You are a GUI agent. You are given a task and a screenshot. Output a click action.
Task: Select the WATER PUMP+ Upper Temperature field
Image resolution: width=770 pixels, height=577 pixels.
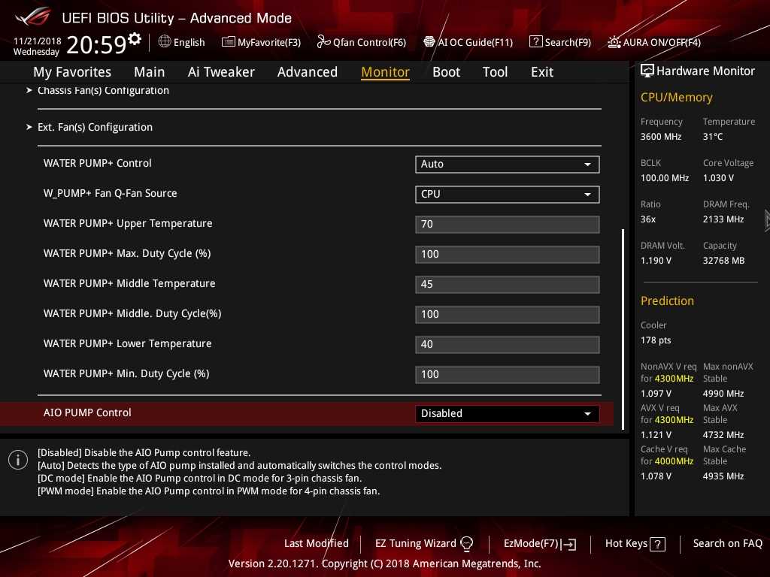pyautogui.click(x=507, y=224)
